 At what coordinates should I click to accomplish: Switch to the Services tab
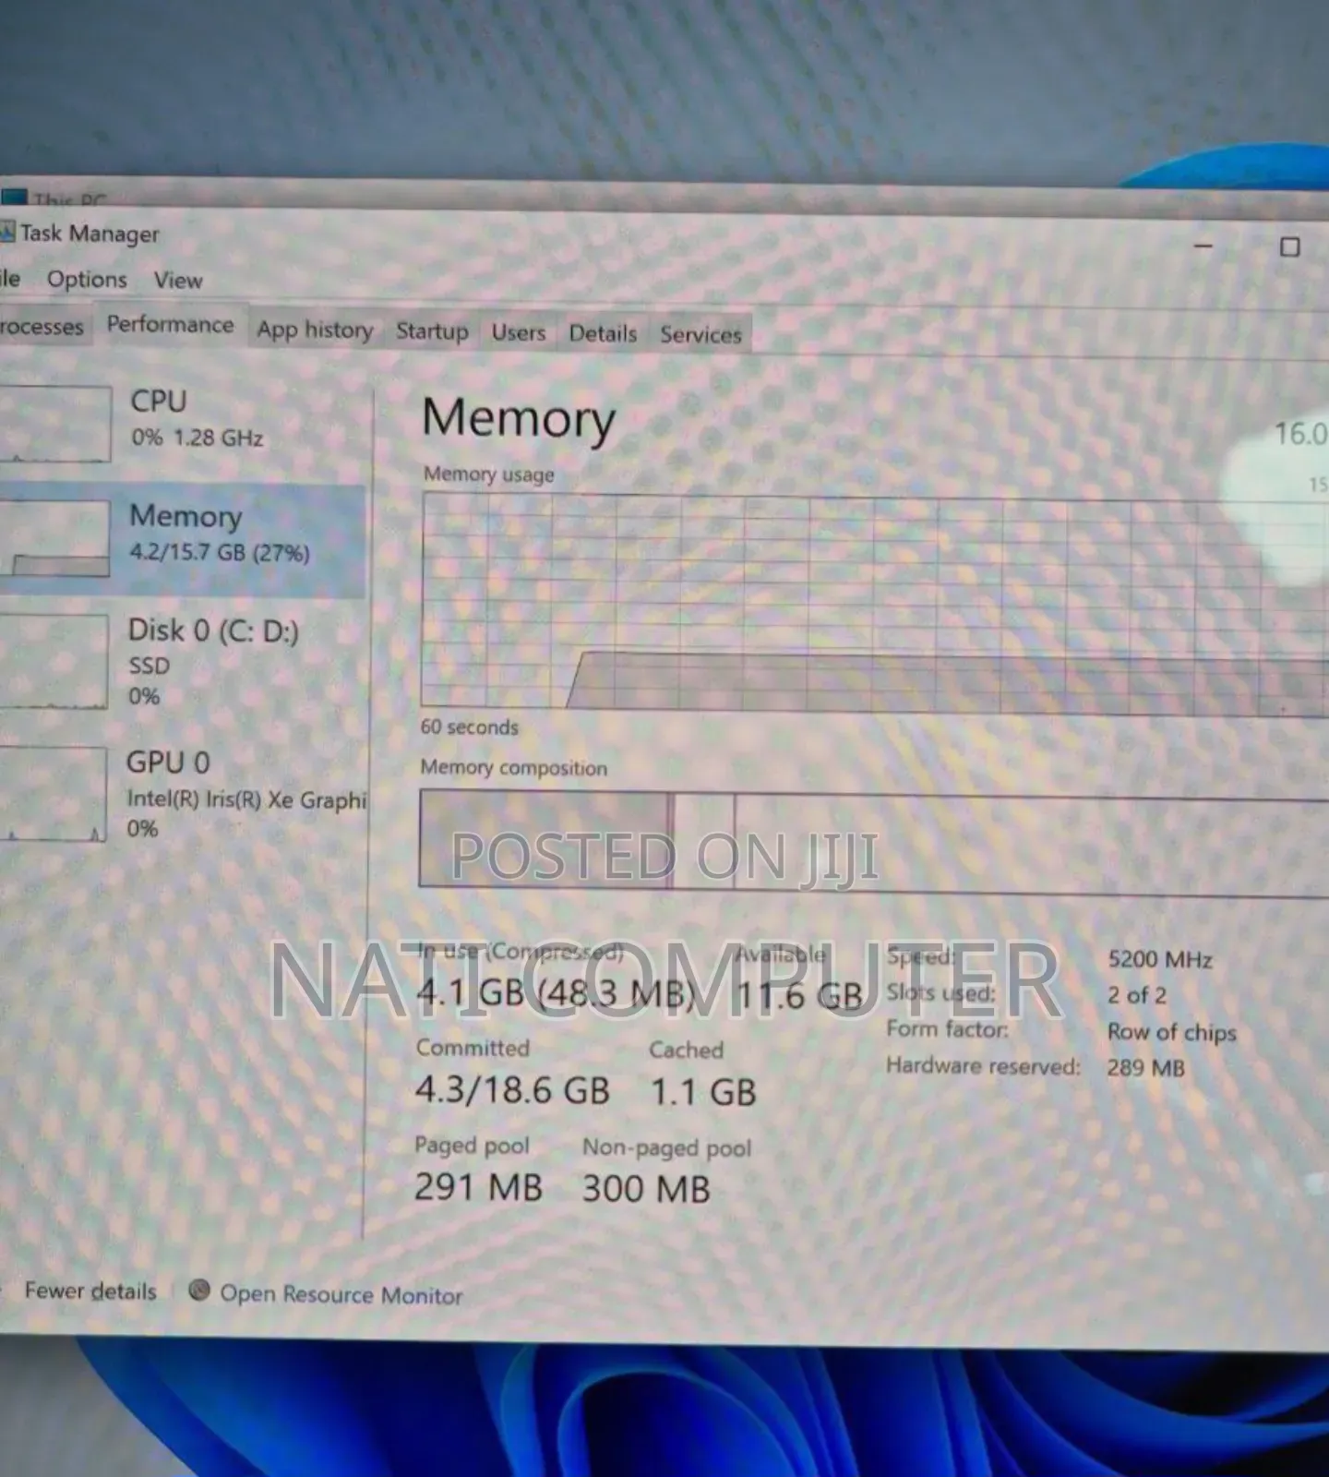[700, 334]
